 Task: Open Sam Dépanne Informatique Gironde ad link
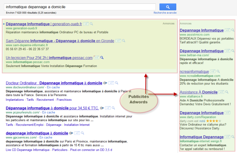click(60, 41)
